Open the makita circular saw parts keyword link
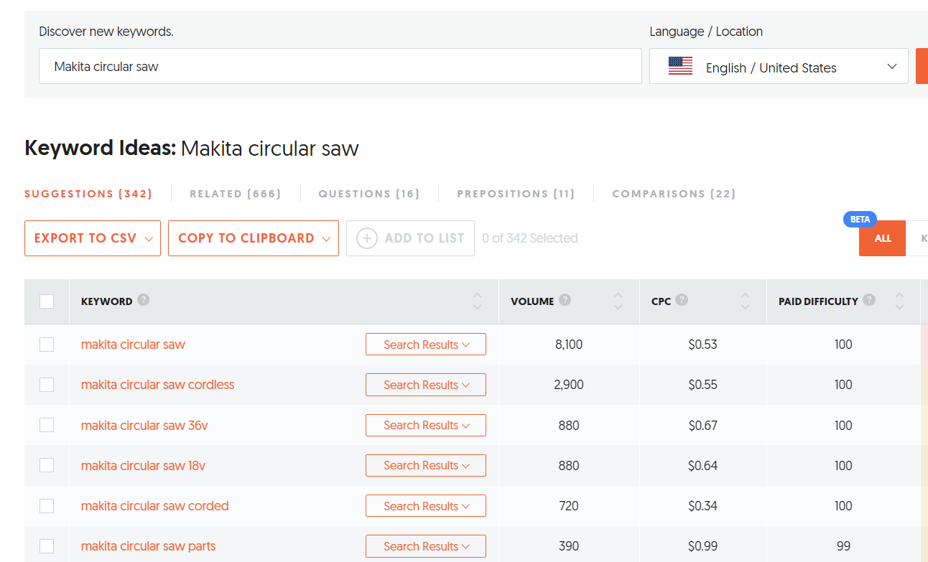The height and width of the screenshot is (562, 928). 149,546
